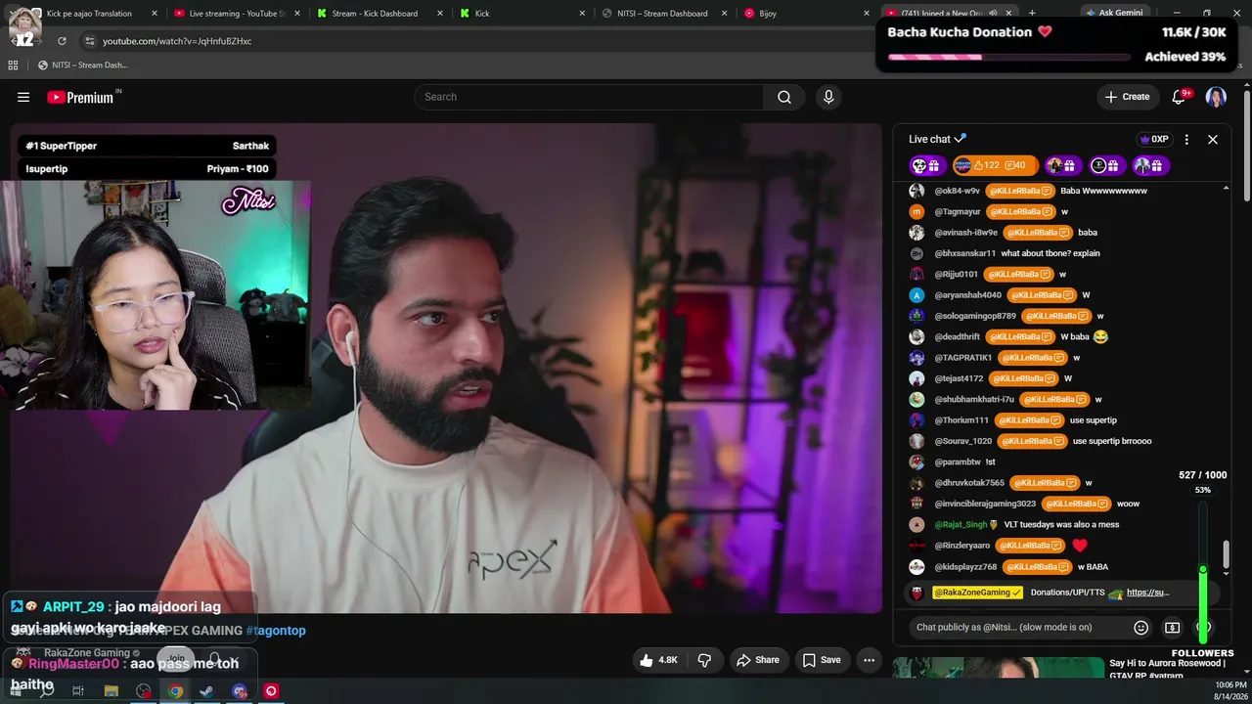Open OBS Studio from the taskbar
1252x704 pixels.
(144, 691)
